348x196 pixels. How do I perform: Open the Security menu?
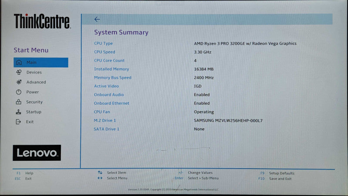click(x=34, y=102)
